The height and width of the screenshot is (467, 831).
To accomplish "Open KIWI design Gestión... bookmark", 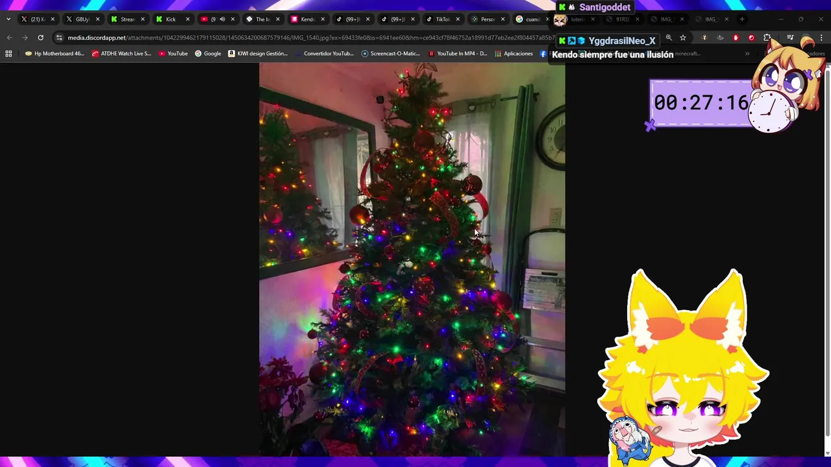I will (x=258, y=54).
